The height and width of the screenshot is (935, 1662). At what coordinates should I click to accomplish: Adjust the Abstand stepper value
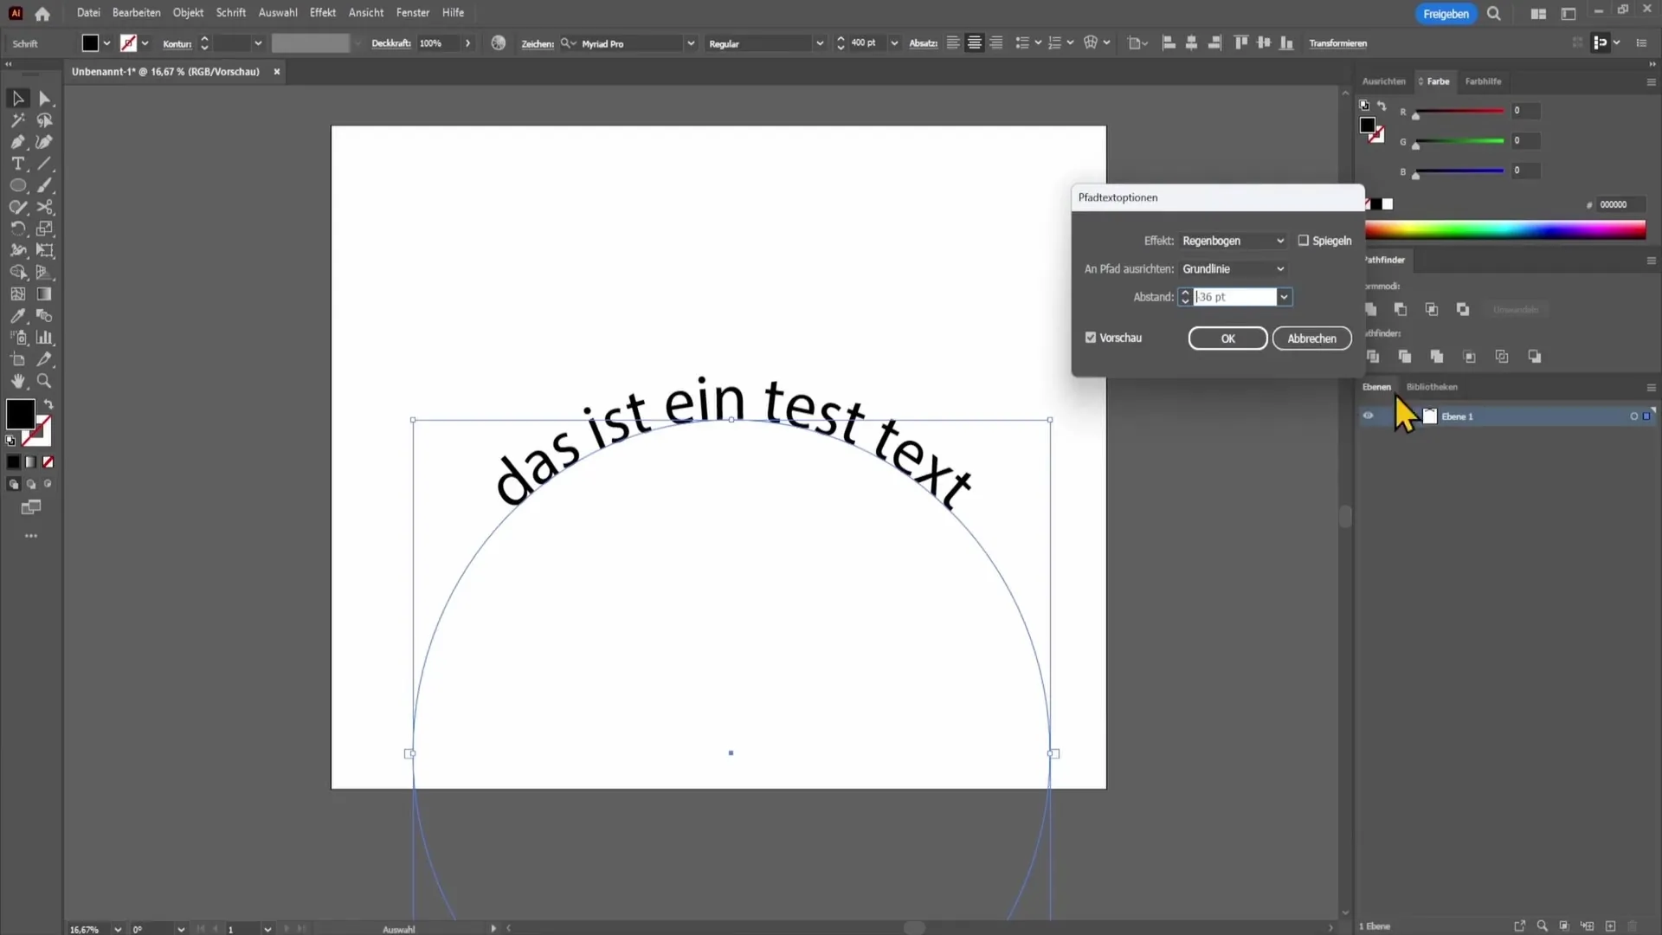[x=1187, y=297]
